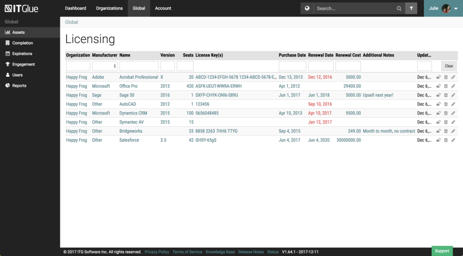Open the globe icon beside search
Screen dimensions: 463x256
[307, 8]
